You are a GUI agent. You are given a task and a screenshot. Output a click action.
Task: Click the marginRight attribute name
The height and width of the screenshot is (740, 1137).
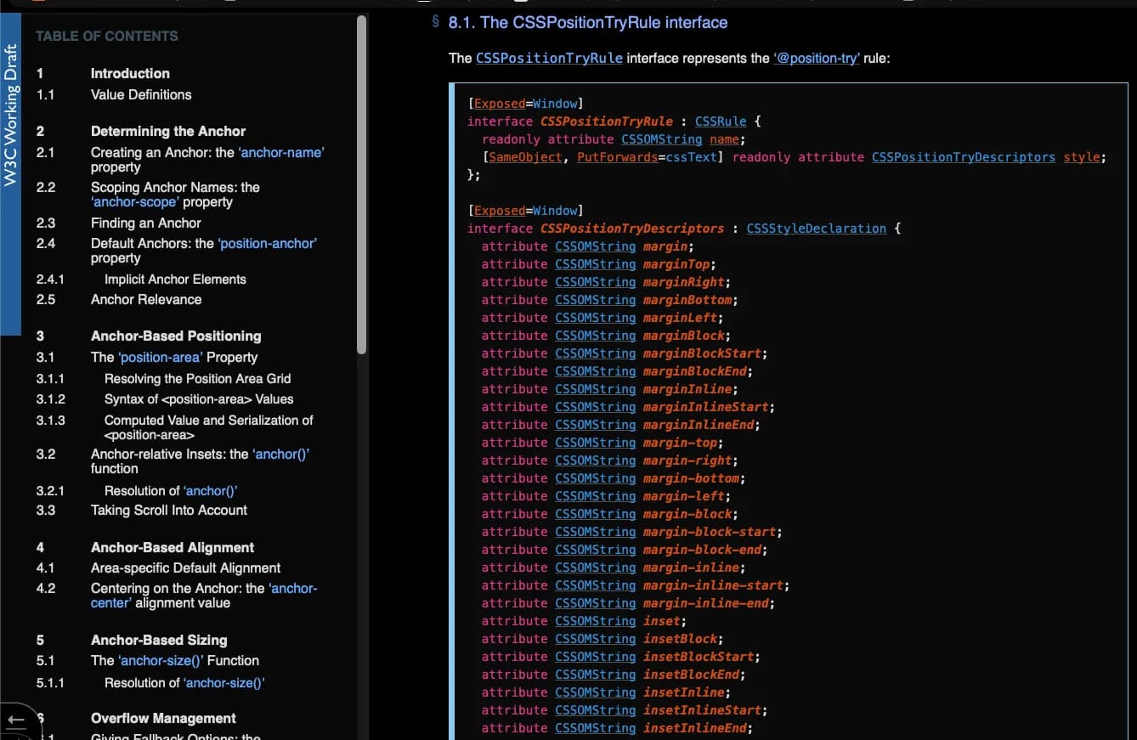point(684,282)
